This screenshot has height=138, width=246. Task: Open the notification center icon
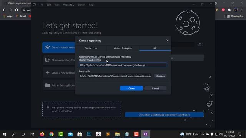(239, 134)
